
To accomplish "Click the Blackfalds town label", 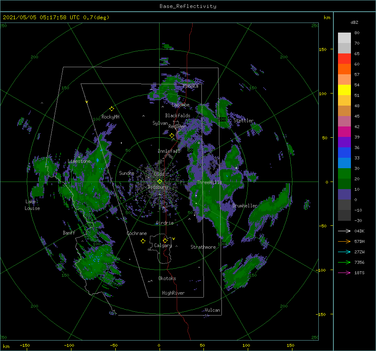I will 178,116.
